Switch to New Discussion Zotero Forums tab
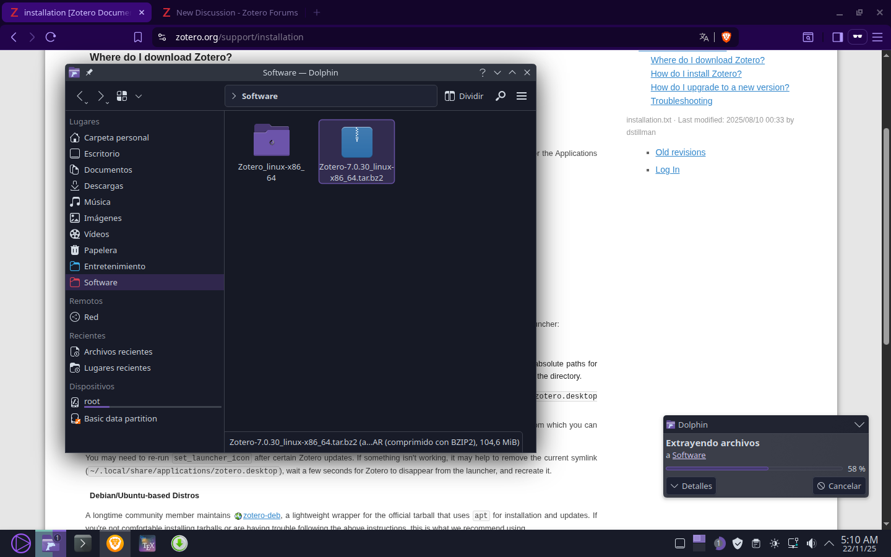Viewport: 891px width, 557px height. (230, 12)
